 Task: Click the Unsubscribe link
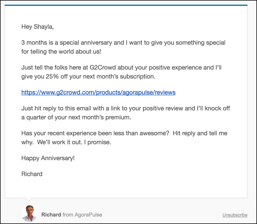(x=235, y=215)
